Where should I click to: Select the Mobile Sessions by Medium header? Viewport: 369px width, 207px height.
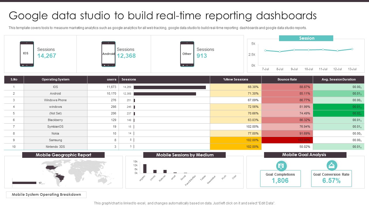point(184,155)
